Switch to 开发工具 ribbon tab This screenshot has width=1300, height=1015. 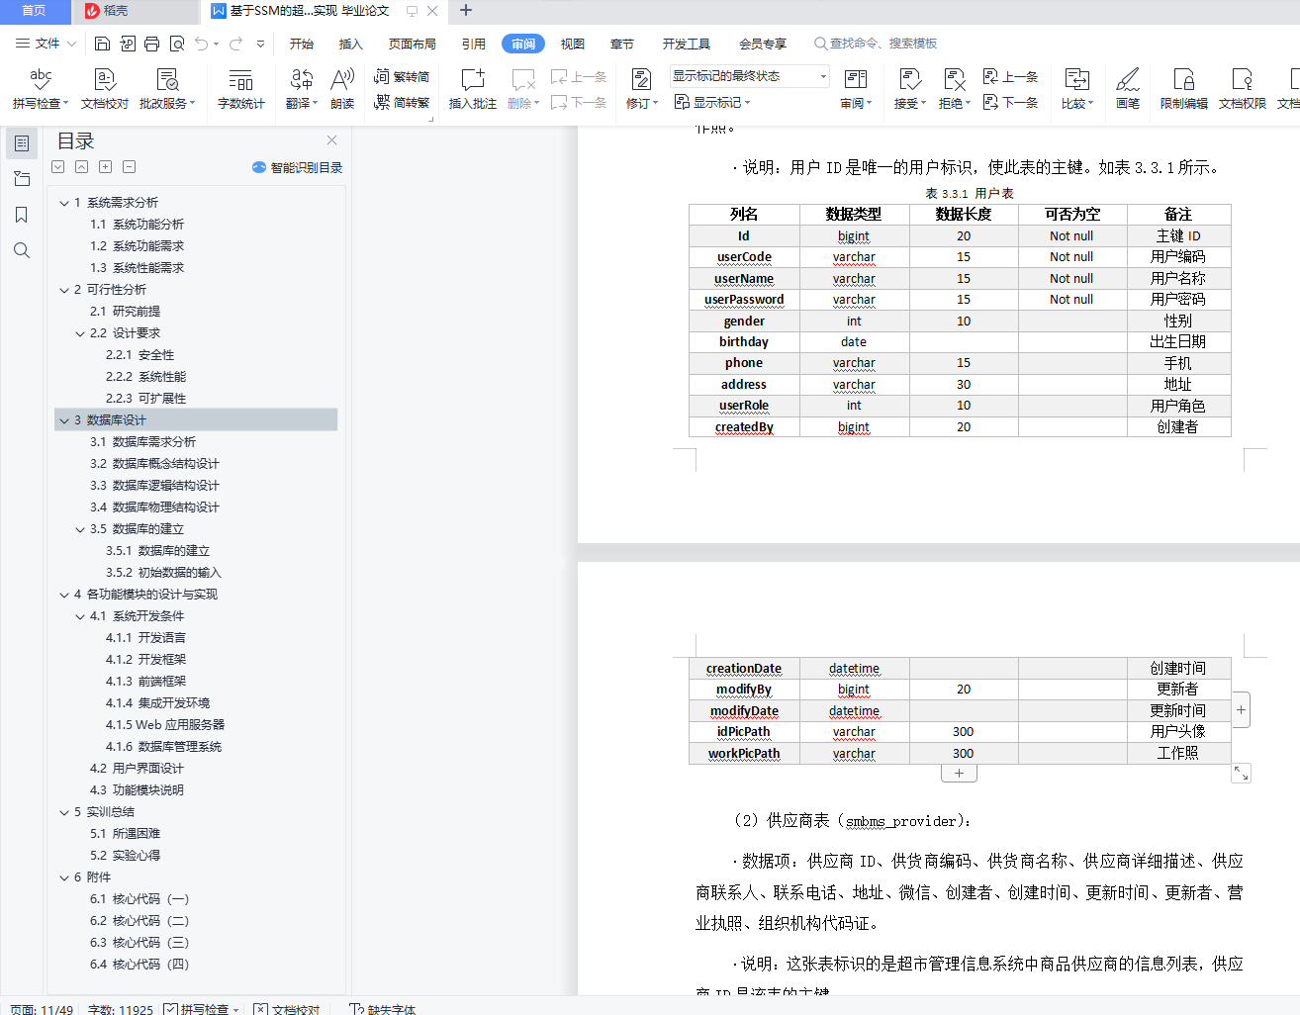[687, 44]
